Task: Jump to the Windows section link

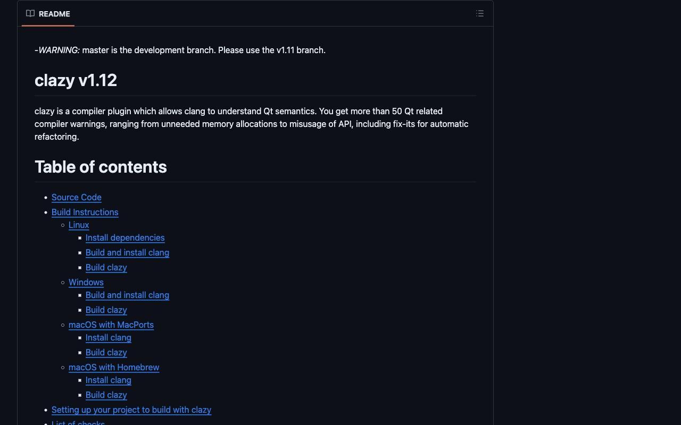Action: 86,282
